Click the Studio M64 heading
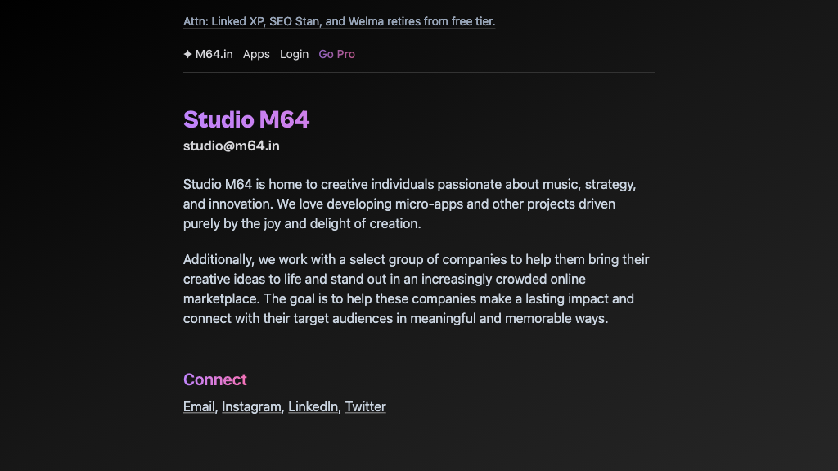838x471 pixels. pyautogui.click(x=246, y=119)
